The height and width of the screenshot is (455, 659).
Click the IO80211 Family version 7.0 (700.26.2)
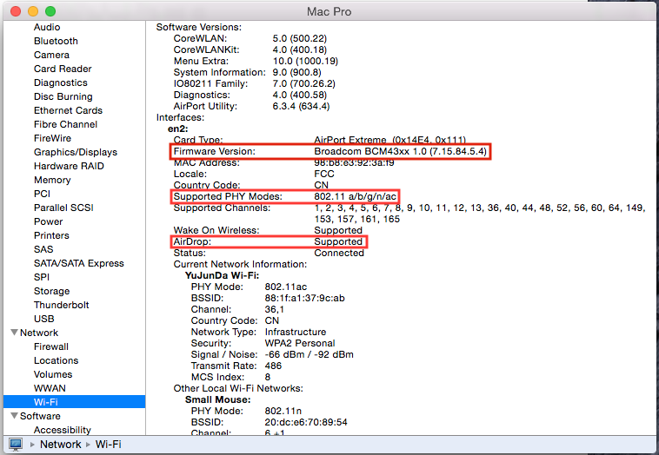[304, 83]
